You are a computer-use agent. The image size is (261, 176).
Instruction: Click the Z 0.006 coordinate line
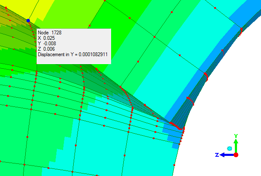47,49
